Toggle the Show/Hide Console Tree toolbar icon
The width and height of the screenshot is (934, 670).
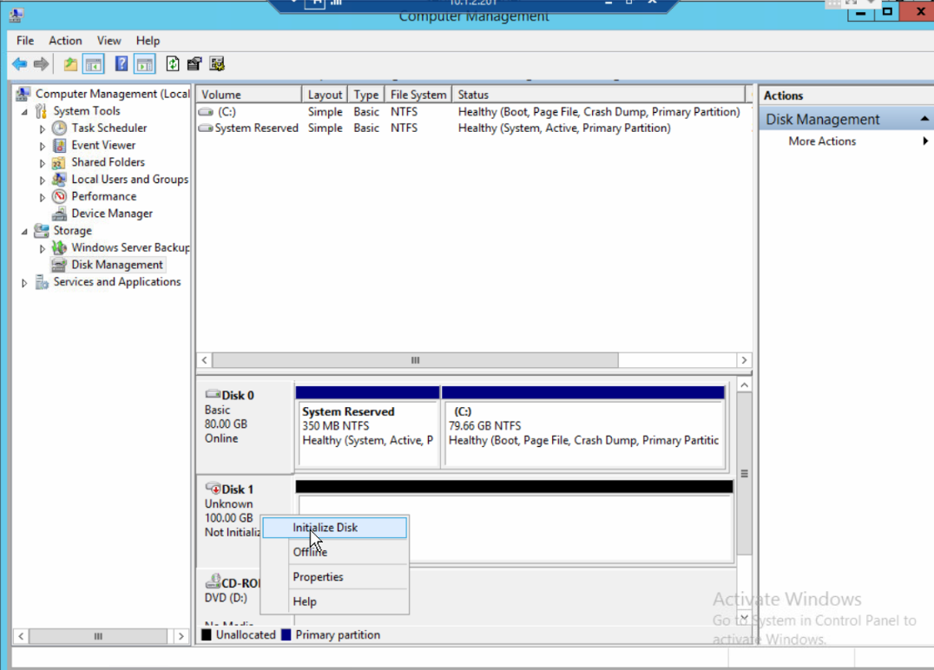94,63
